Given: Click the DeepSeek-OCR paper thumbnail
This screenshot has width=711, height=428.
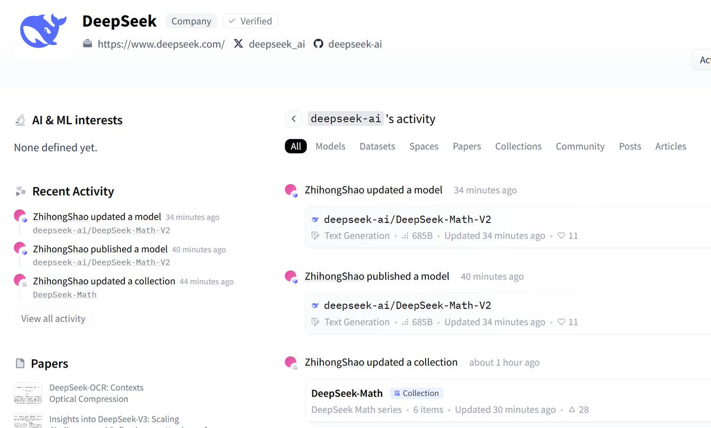Looking at the screenshot, I should point(28,393).
